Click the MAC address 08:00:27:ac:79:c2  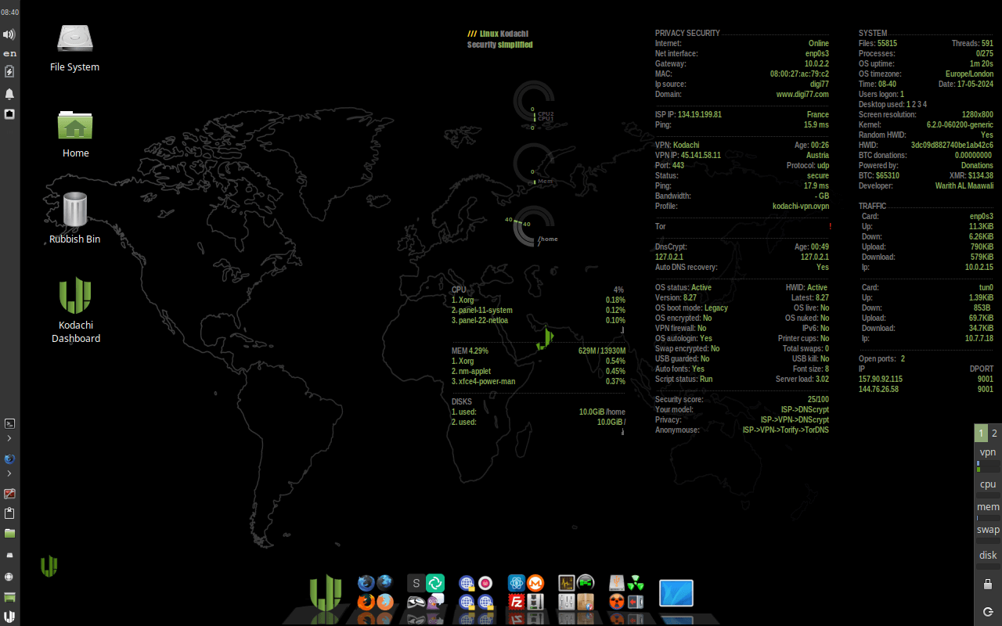799,74
